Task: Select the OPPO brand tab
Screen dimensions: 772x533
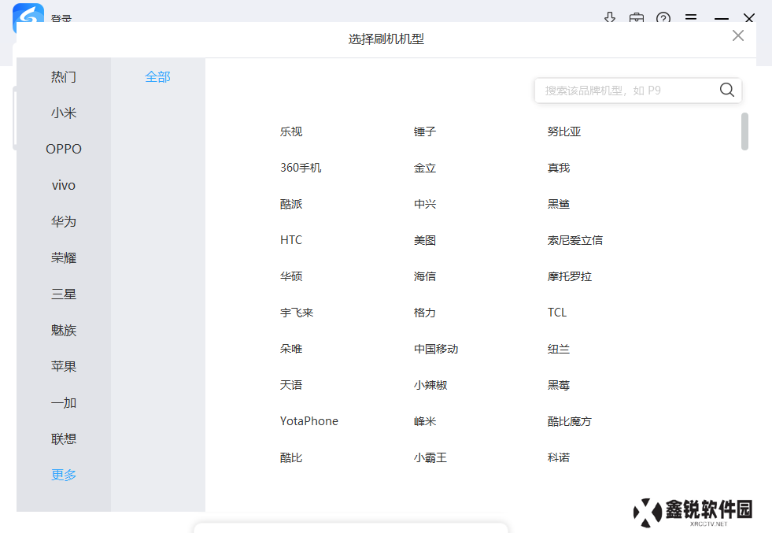Action: pos(64,149)
